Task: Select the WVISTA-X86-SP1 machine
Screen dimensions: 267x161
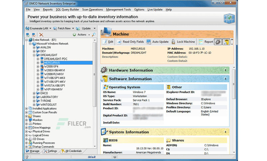Action: coord(54,85)
